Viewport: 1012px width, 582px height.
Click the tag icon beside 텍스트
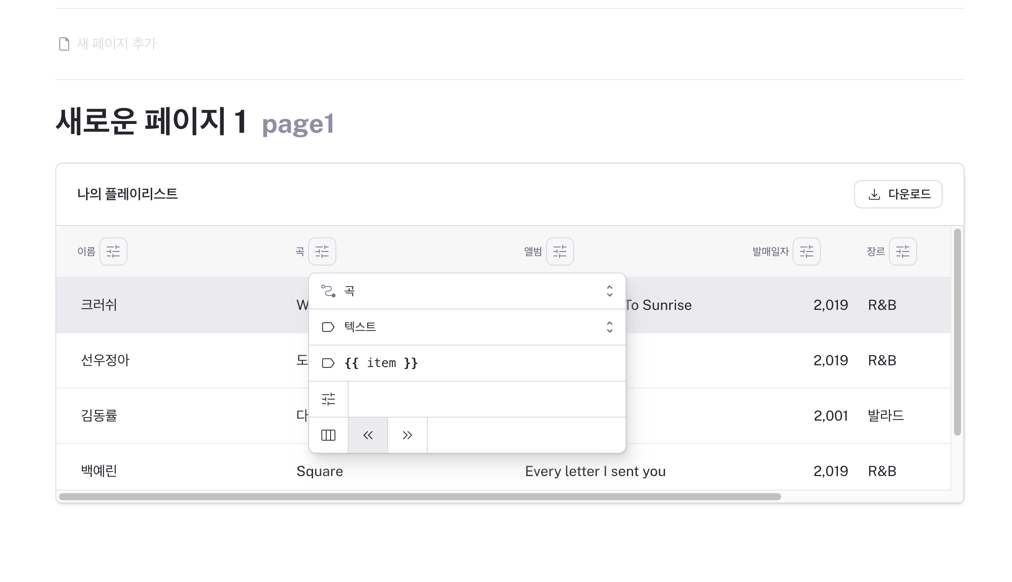(328, 327)
